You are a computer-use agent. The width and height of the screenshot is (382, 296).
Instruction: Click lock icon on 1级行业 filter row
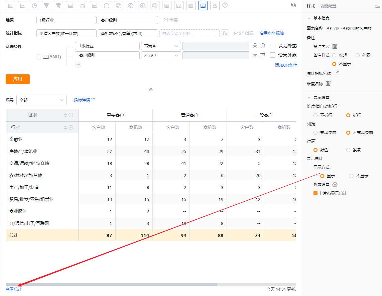coord(255,46)
